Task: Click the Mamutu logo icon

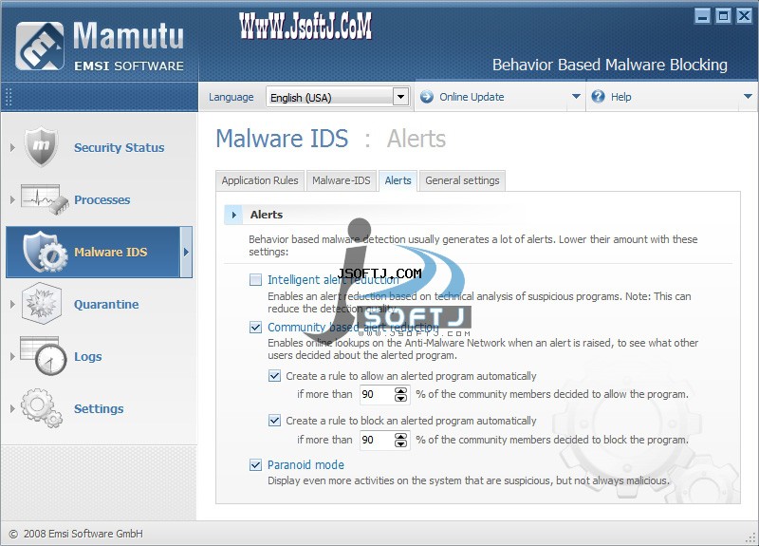Action: [40, 46]
